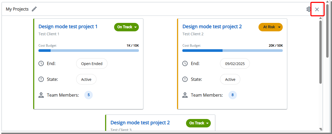Click the clock icon on project 1 card
The image size is (332, 134).
click(x=41, y=63)
